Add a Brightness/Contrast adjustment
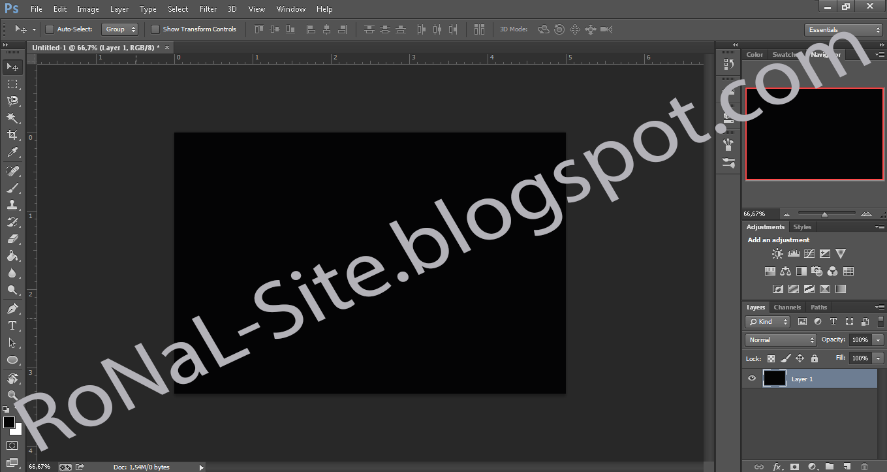 (x=777, y=254)
